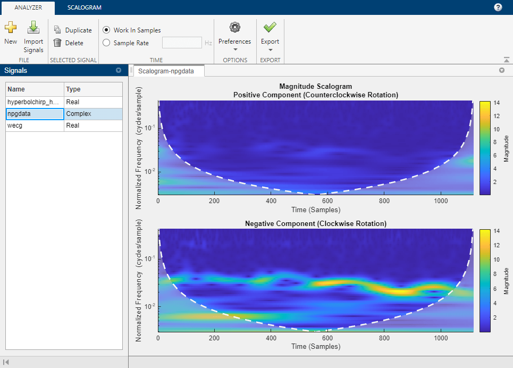
Task: Click the Export green checkmark icon
Action: 270,27
